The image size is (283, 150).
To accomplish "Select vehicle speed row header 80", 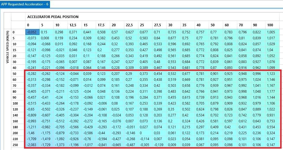I will (18, 91).
